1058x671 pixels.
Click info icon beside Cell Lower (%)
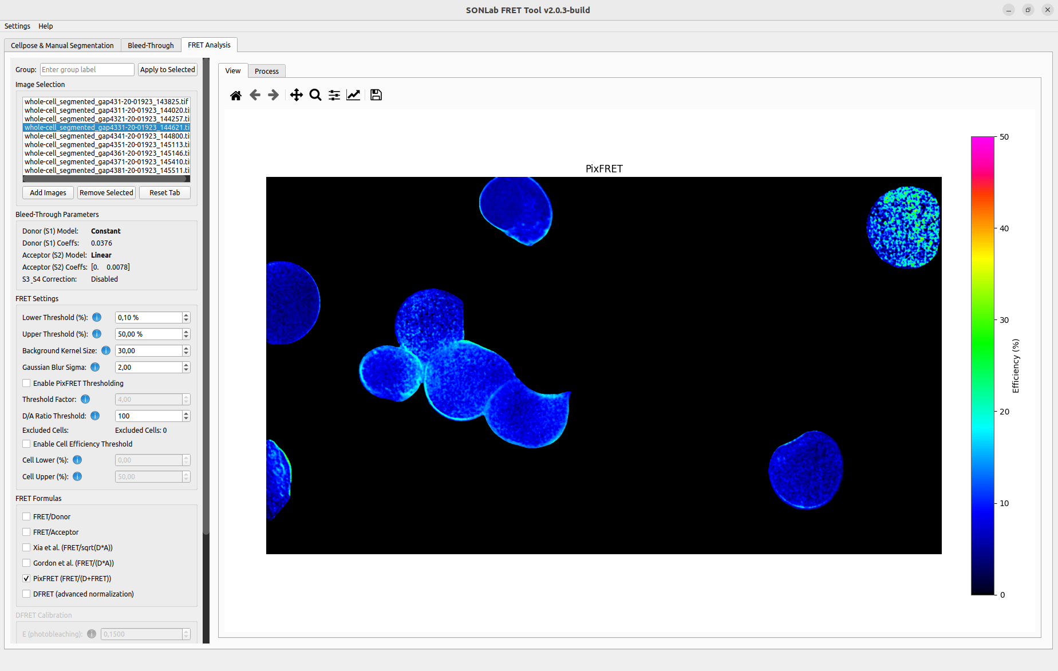point(77,460)
